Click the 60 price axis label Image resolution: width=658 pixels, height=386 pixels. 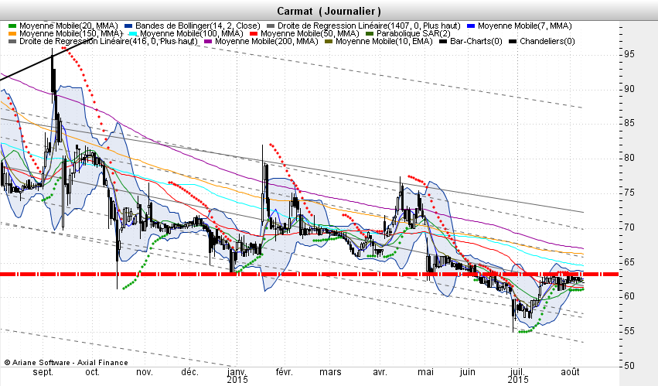[629, 296]
